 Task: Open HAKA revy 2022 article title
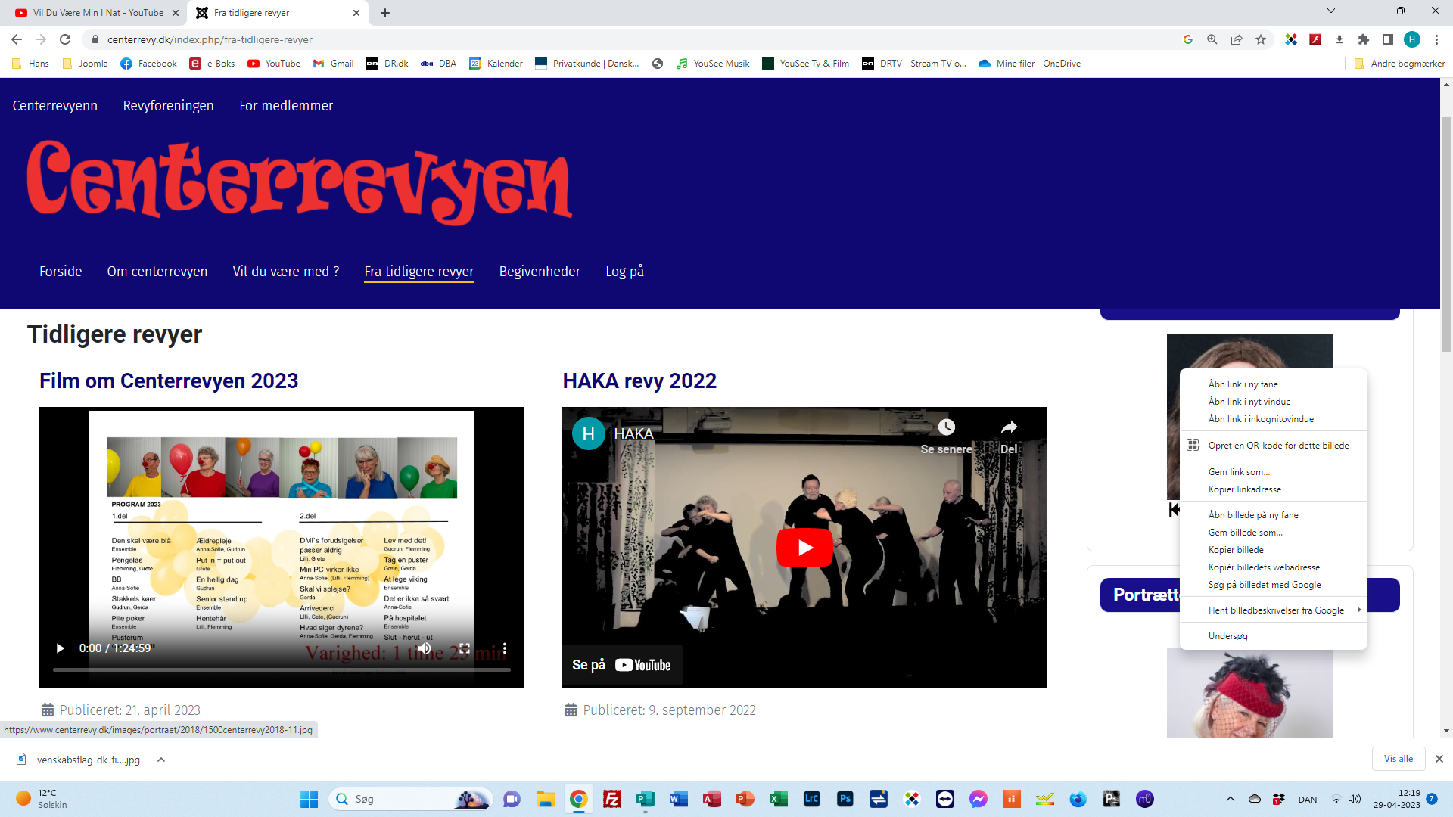[x=639, y=381]
